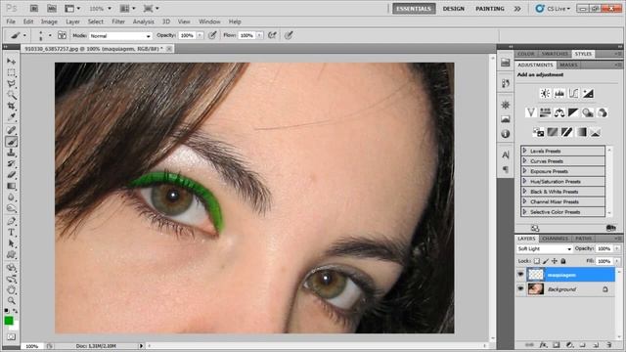Toggle lock position
626x352 pixels.
click(555, 261)
